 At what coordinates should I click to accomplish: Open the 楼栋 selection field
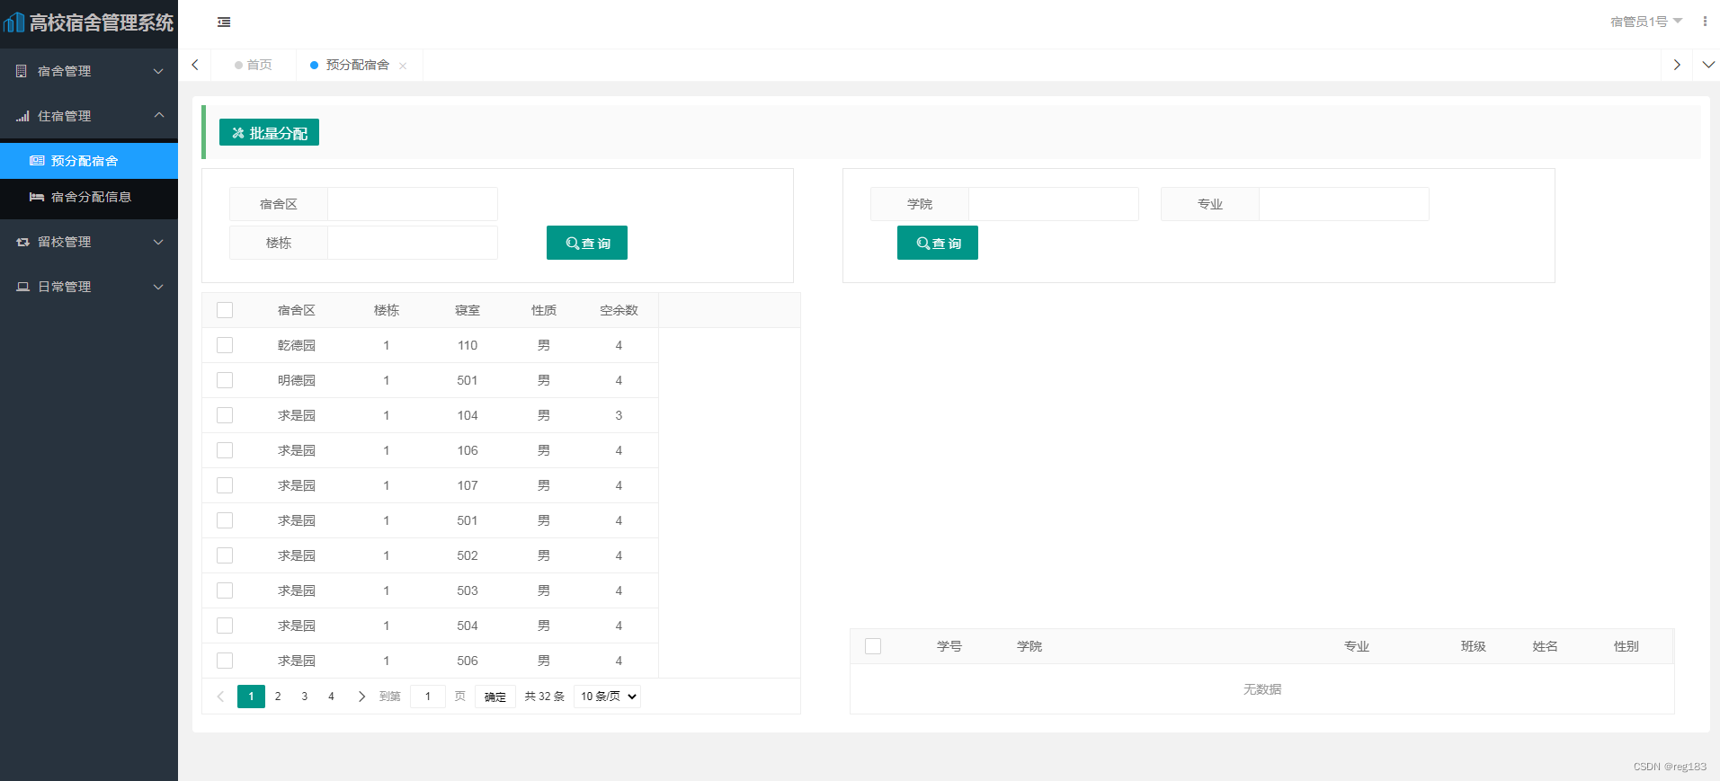pos(413,243)
